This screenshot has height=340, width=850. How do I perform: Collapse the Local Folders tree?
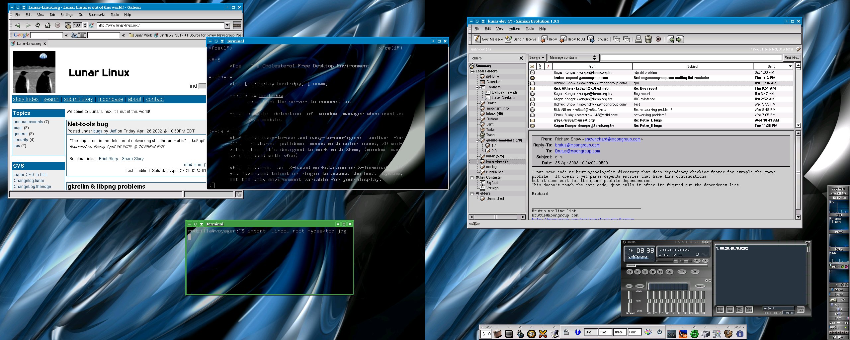pyautogui.click(x=472, y=71)
